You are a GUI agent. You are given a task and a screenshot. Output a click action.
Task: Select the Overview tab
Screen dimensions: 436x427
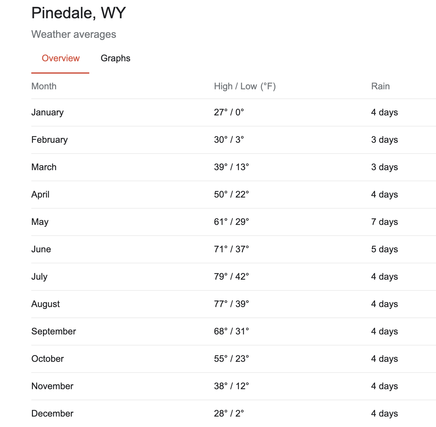coord(61,58)
